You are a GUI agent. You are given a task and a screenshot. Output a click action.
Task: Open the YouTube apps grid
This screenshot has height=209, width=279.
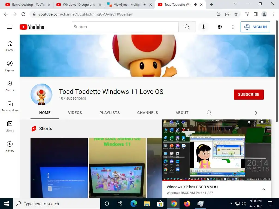tap(220, 27)
